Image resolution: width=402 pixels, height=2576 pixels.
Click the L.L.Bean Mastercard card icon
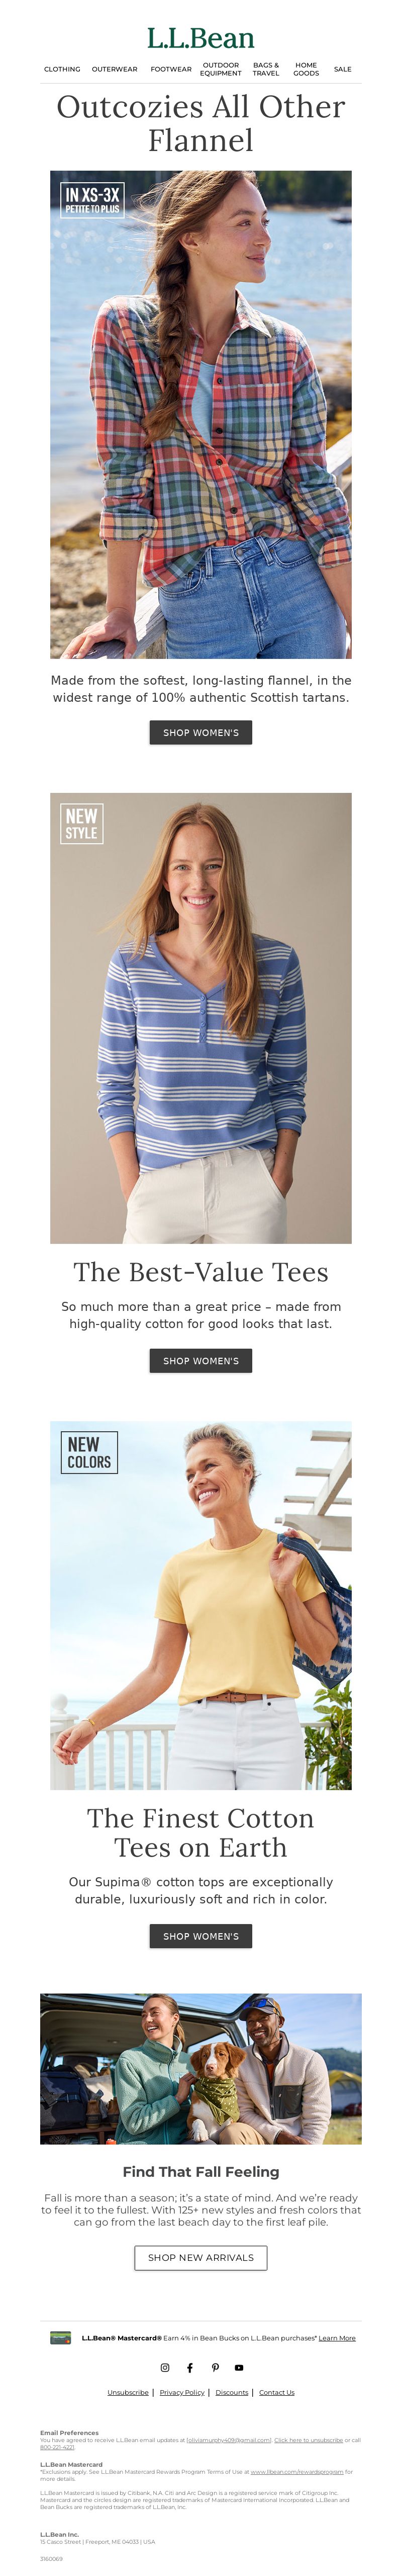pos(61,2337)
